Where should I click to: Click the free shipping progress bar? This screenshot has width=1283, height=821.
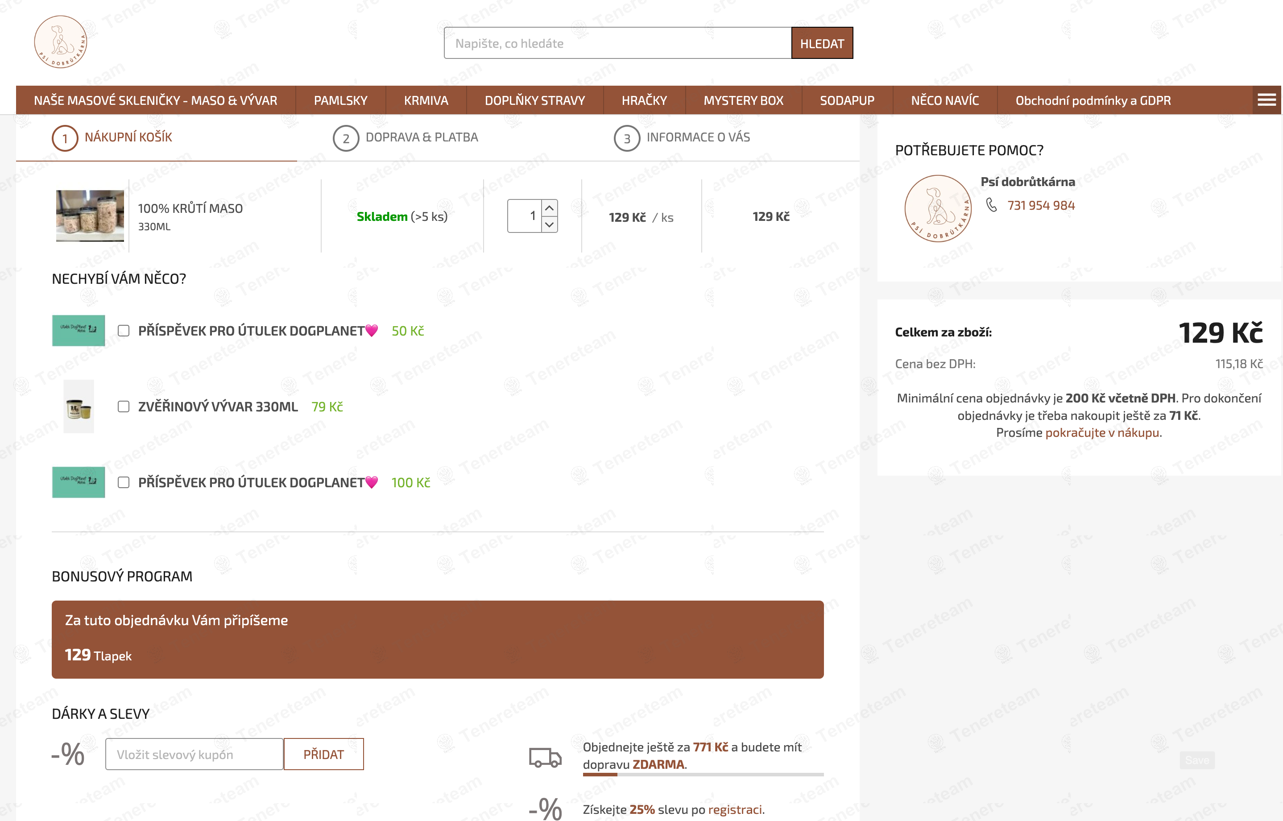coord(703,774)
